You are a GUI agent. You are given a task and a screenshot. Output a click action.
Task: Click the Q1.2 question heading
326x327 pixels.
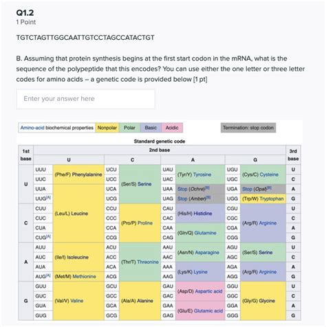coord(25,13)
